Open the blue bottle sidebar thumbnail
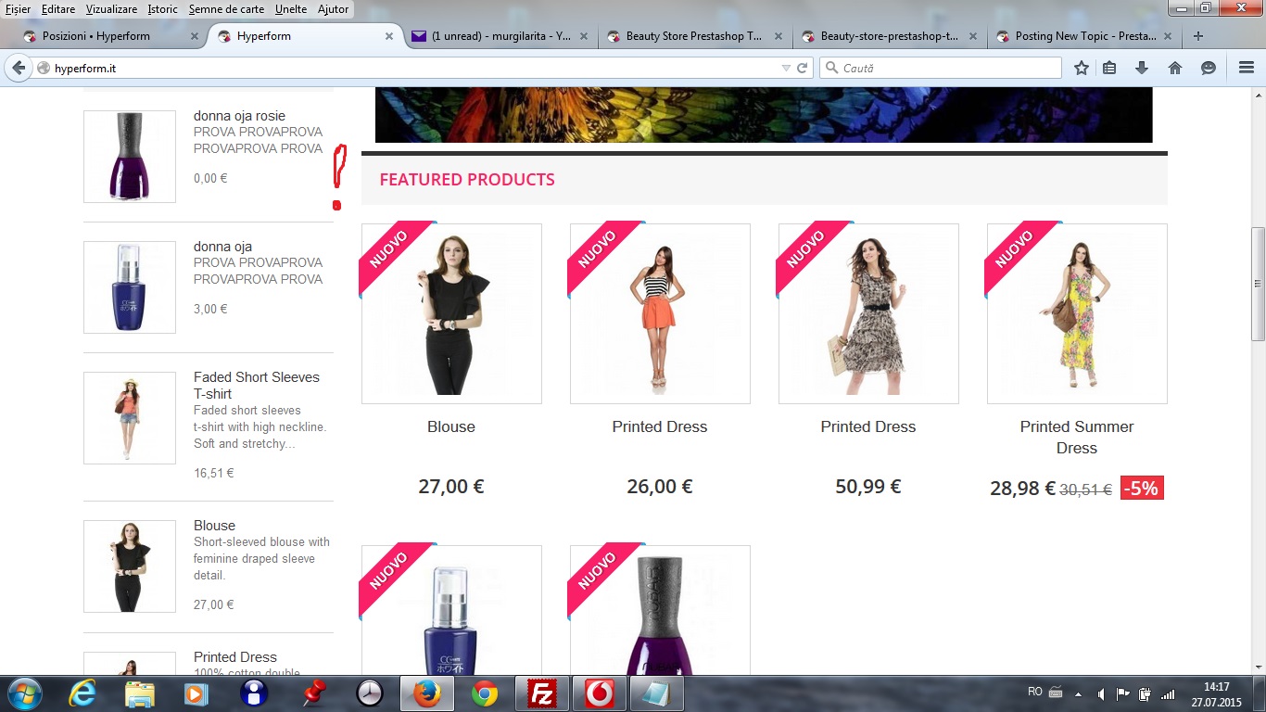The image size is (1266, 712). [x=130, y=287]
